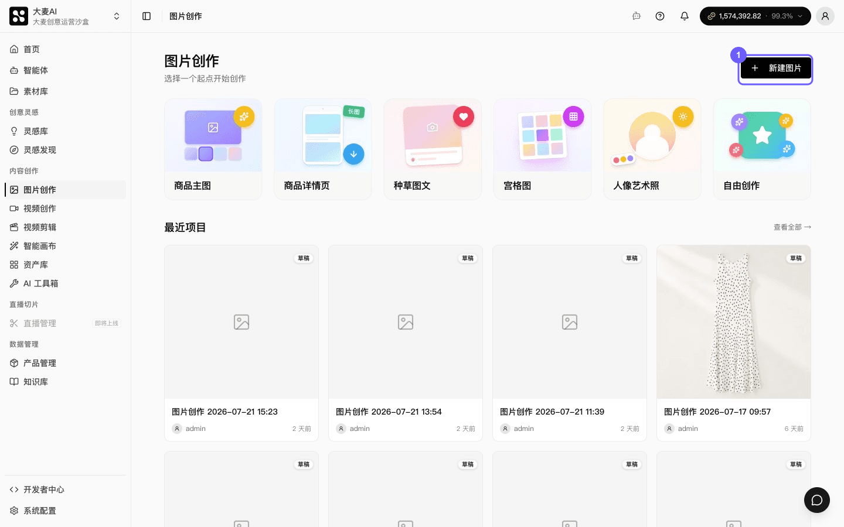Open 灵感发现 in the sidebar
This screenshot has width=844, height=527.
click(65, 150)
